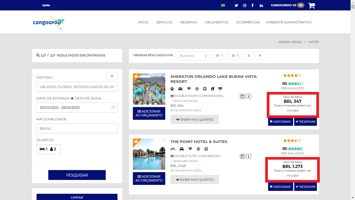
Task: Open the rooms and guests selector
Action: (49, 149)
